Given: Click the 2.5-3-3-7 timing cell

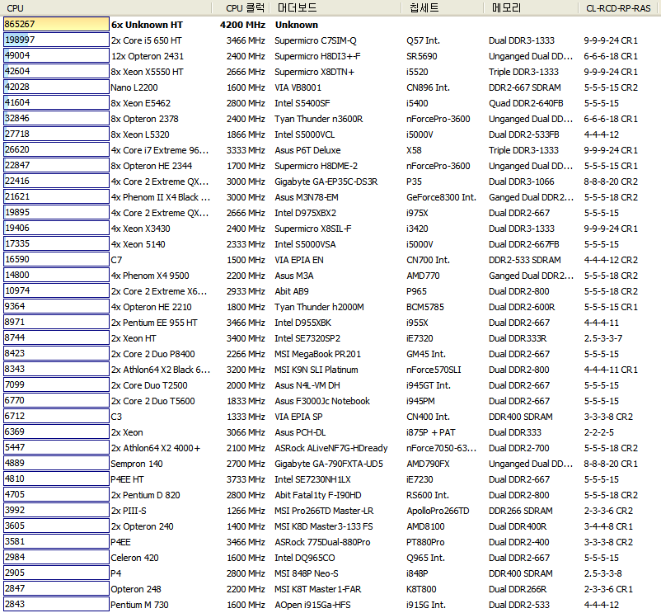Looking at the screenshot, I should click(602, 338).
